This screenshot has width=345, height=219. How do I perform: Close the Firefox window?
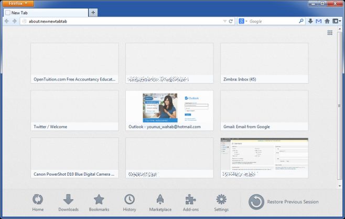click(x=335, y=3)
